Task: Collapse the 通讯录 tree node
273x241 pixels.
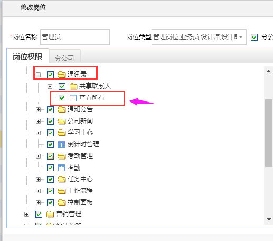Action: [x=38, y=75]
